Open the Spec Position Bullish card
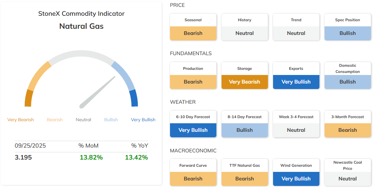This screenshot has width=373, height=189. point(348,27)
